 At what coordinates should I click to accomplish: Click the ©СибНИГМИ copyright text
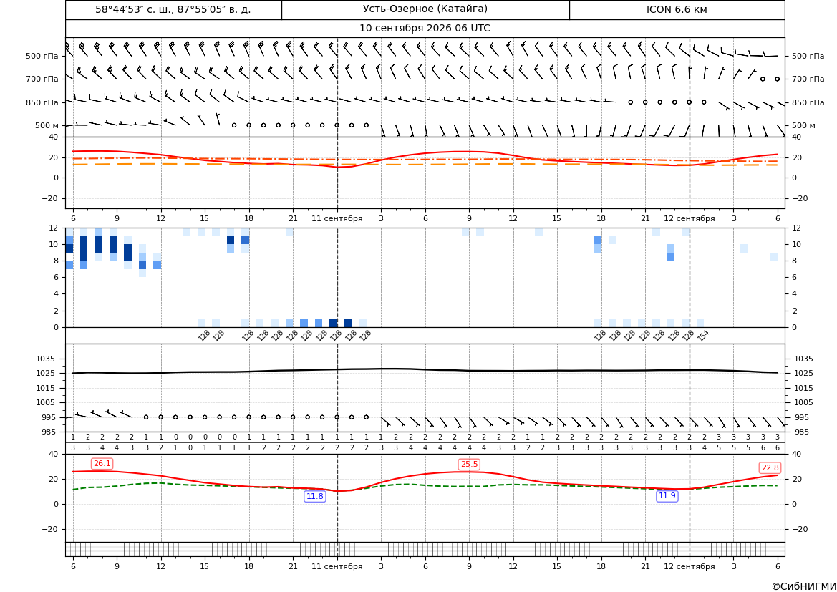804,586
